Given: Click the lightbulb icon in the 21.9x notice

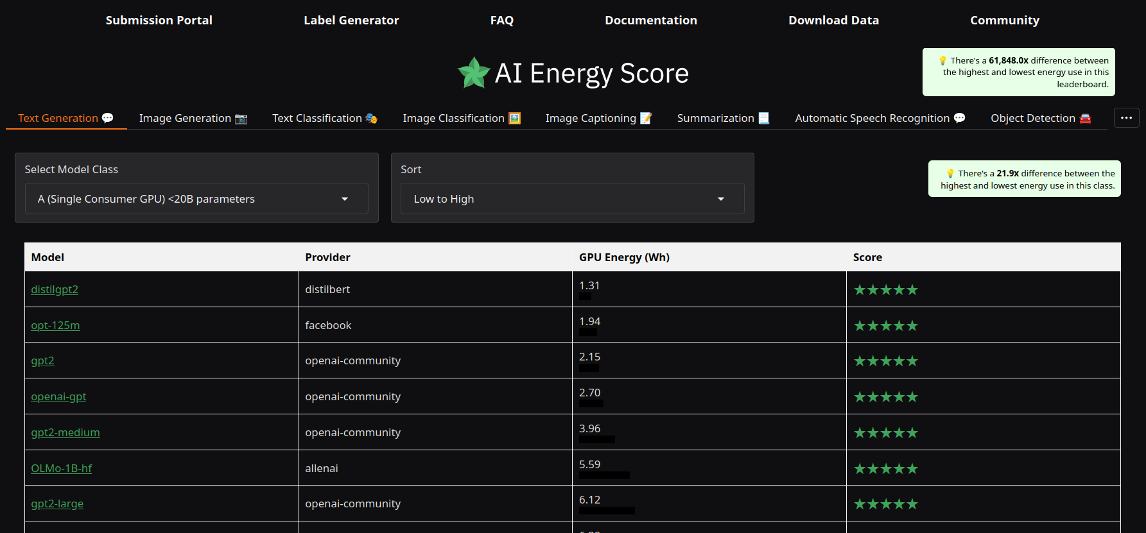Looking at the screenshot, I should click(950, 174).
